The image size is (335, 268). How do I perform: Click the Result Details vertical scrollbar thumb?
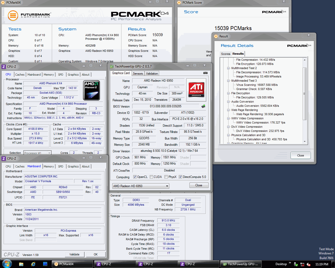[304, 93]
